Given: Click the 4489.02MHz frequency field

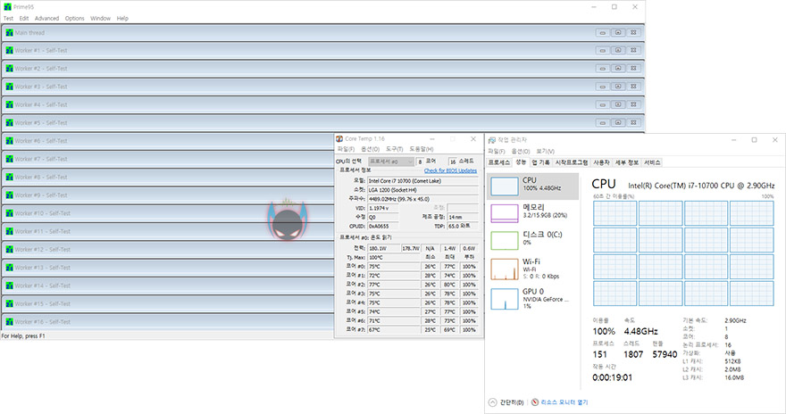Looking at the screenshot, I should [x=422, y=199].
